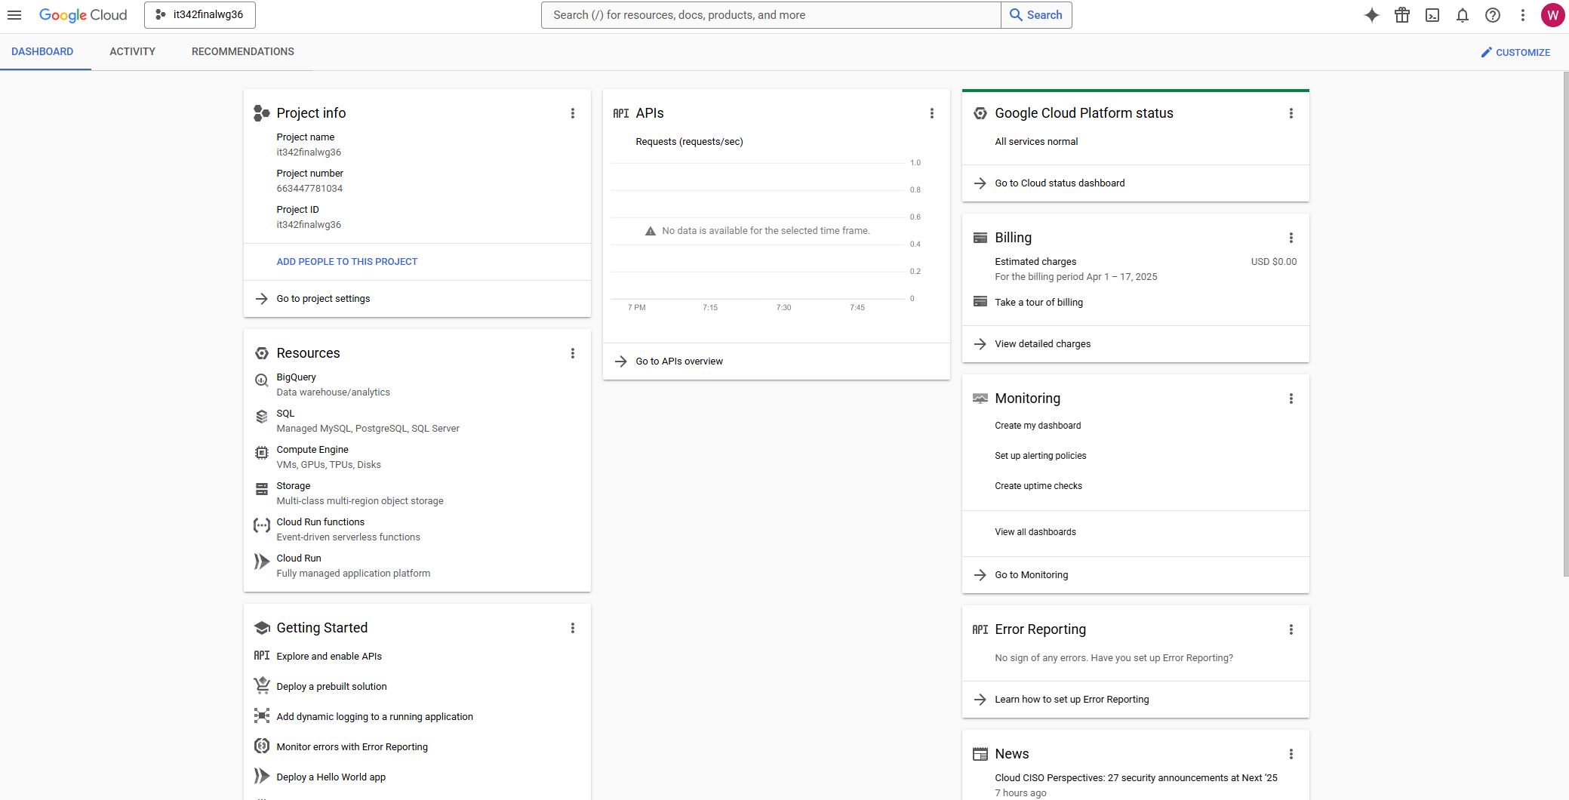Open APIs card three-dot menu
The height and width of the screenshot is (800, 1569).
click(x=931, y=113)
